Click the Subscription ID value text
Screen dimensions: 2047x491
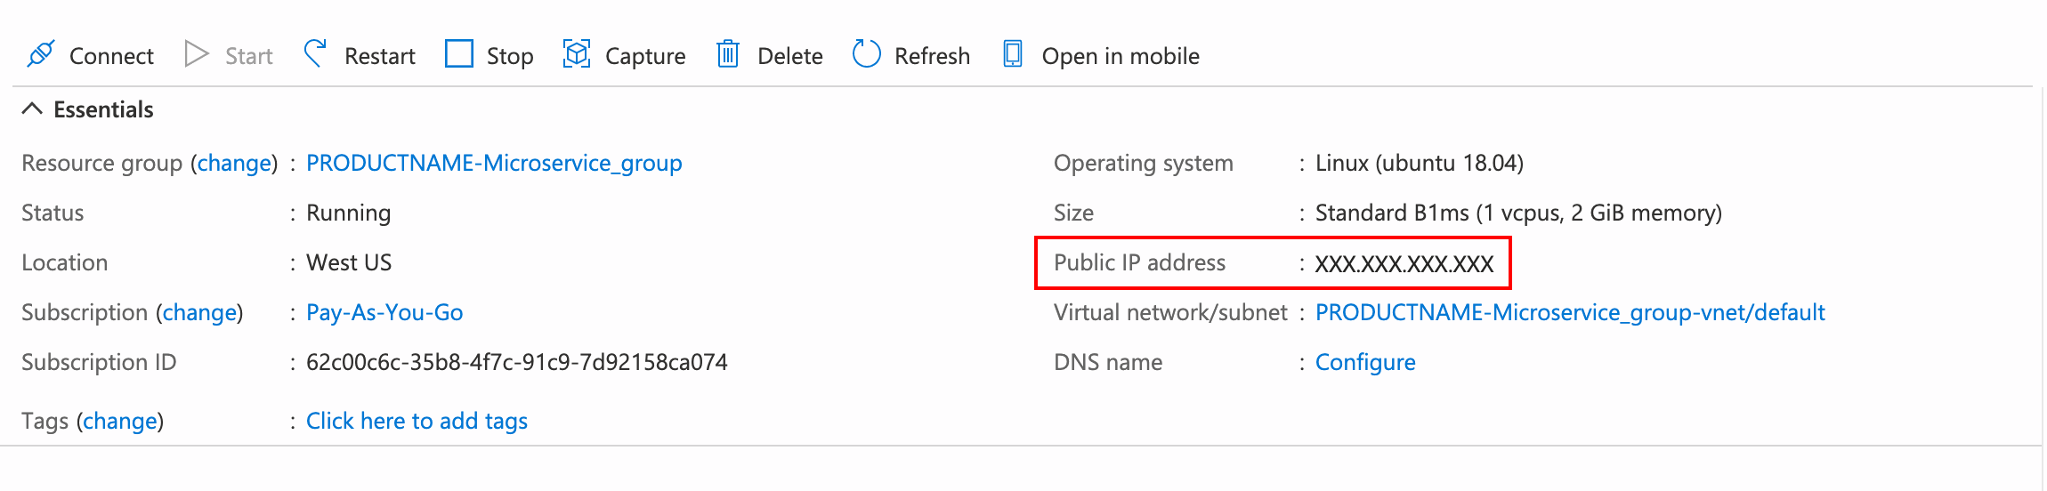coord(516,362)
